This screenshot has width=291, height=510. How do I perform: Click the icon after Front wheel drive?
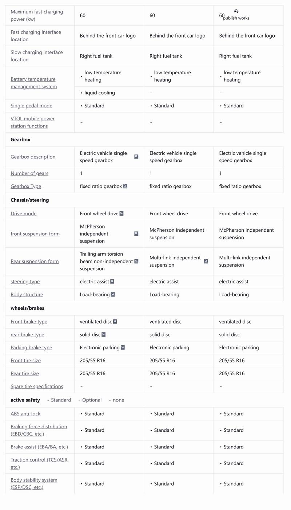pyautogui.click(x=121, y=213)
